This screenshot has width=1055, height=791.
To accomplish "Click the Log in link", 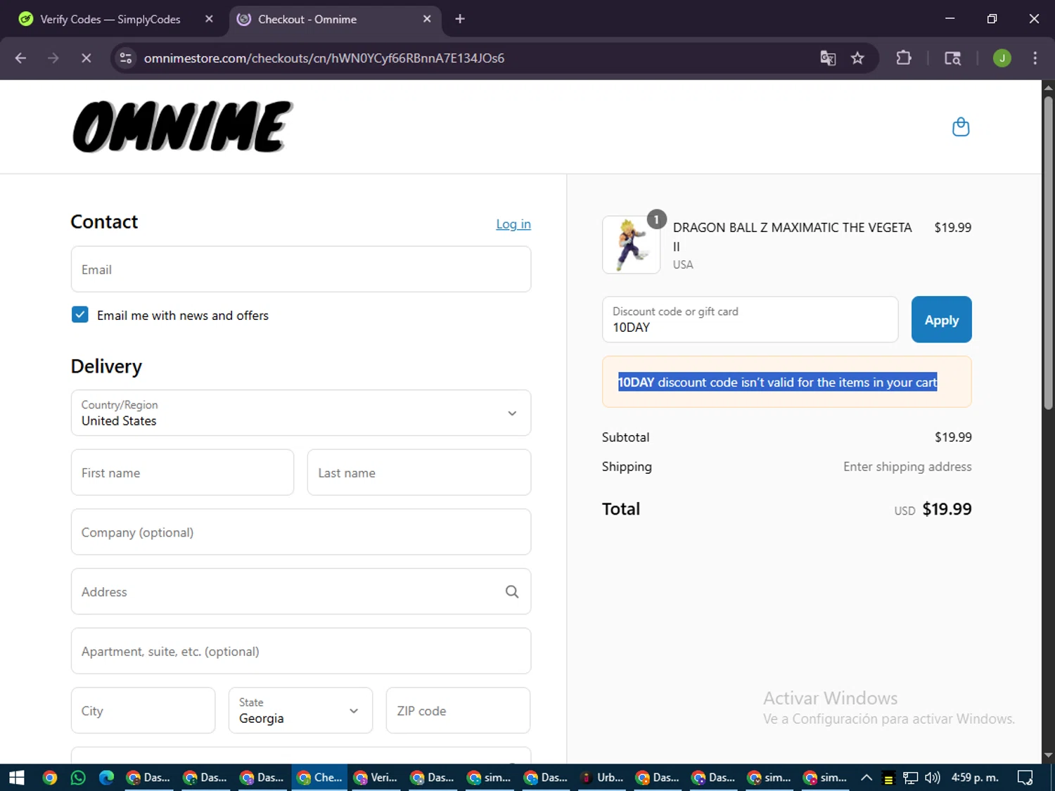I will coord(513,224).
